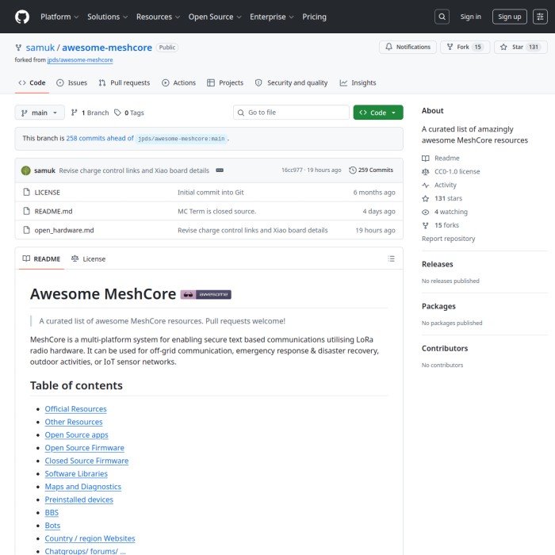Click Report repository link
Image resolution: width=555 pixels, height=555 pixels.
(x=448, y=239)
